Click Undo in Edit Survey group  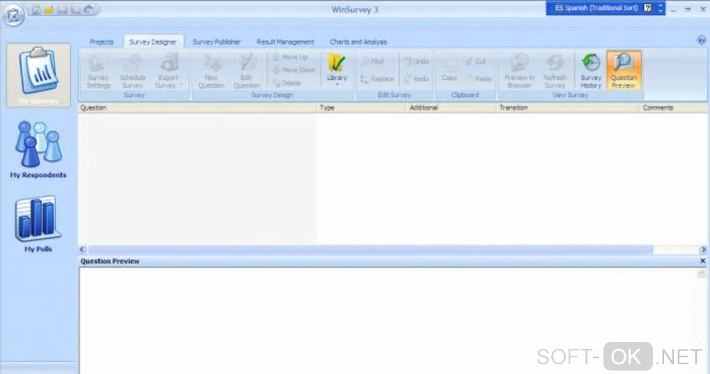[416, 61]
